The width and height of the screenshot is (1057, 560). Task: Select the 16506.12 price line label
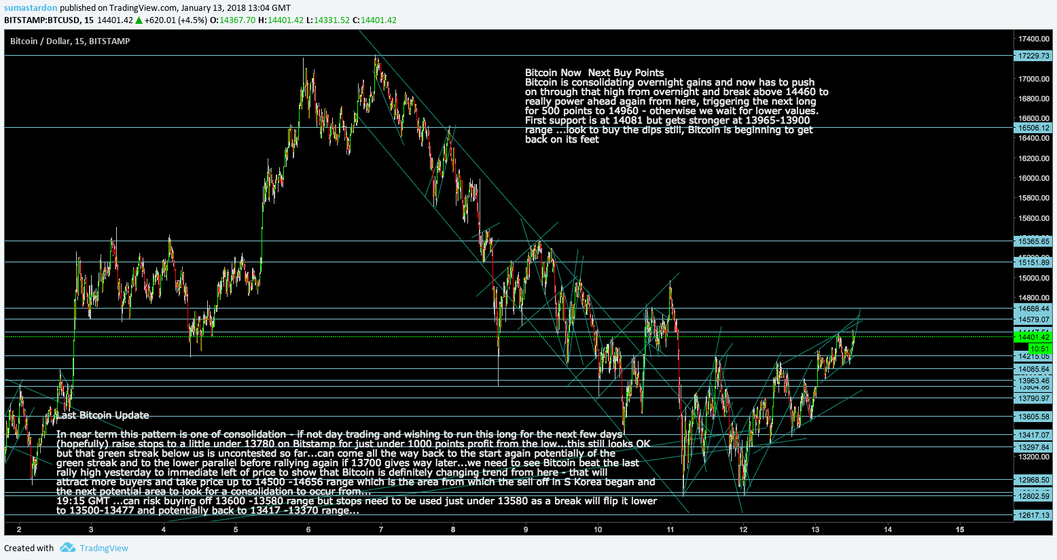click(1033, 128)
